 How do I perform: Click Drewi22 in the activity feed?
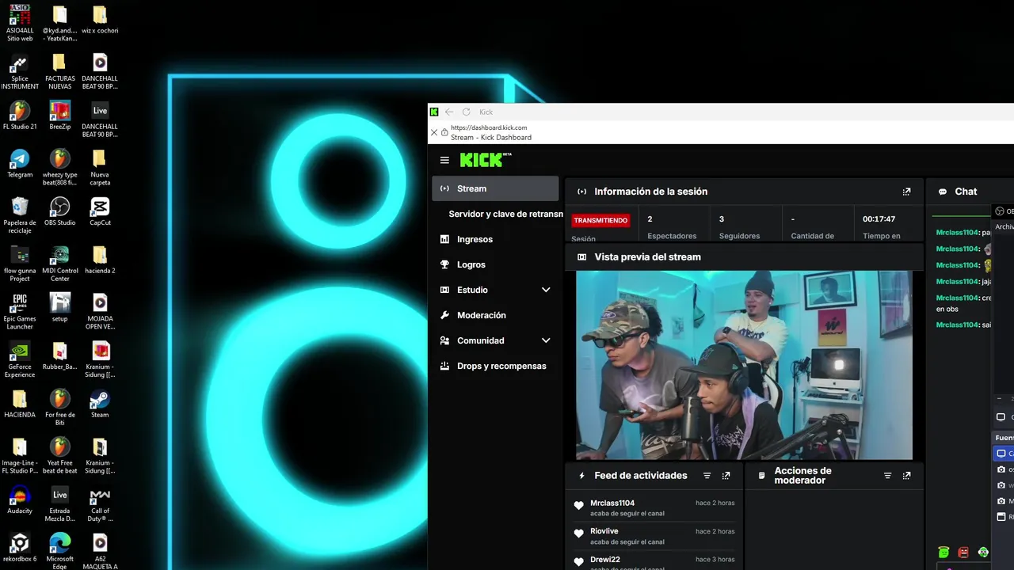pos(605,560)
